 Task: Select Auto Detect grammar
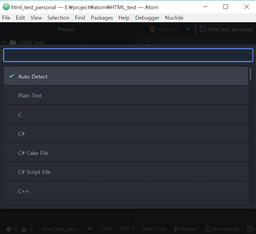pos(126,76)
